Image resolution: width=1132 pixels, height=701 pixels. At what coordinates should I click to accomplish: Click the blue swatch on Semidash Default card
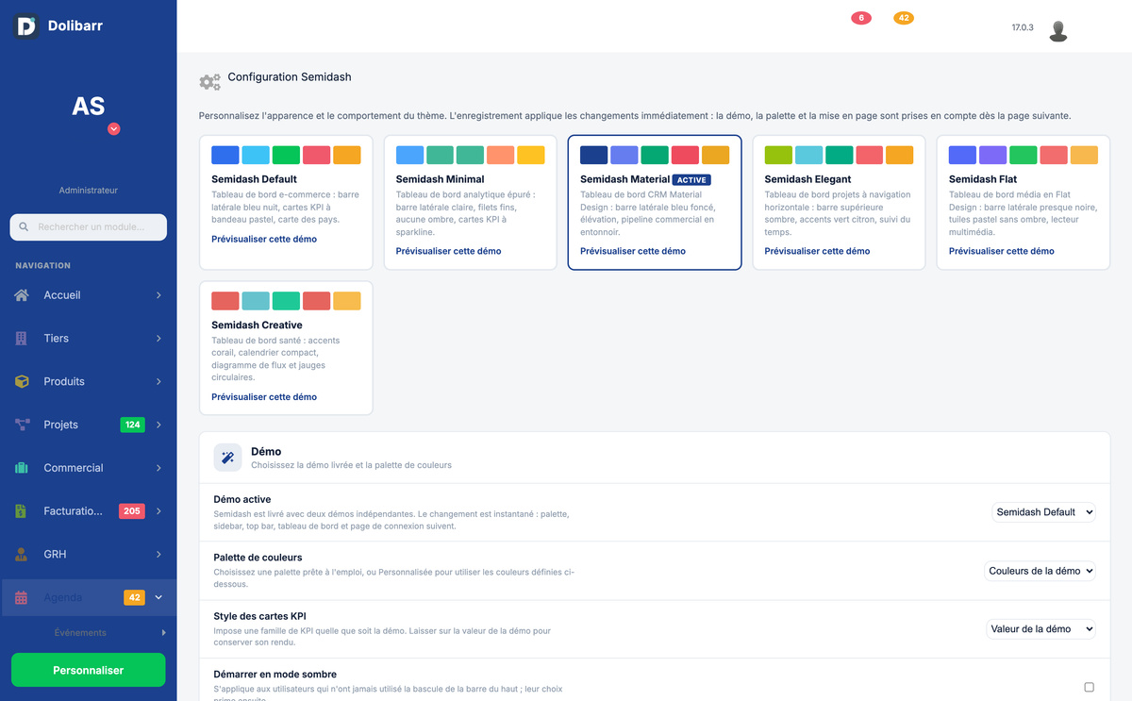pos(225,155)
